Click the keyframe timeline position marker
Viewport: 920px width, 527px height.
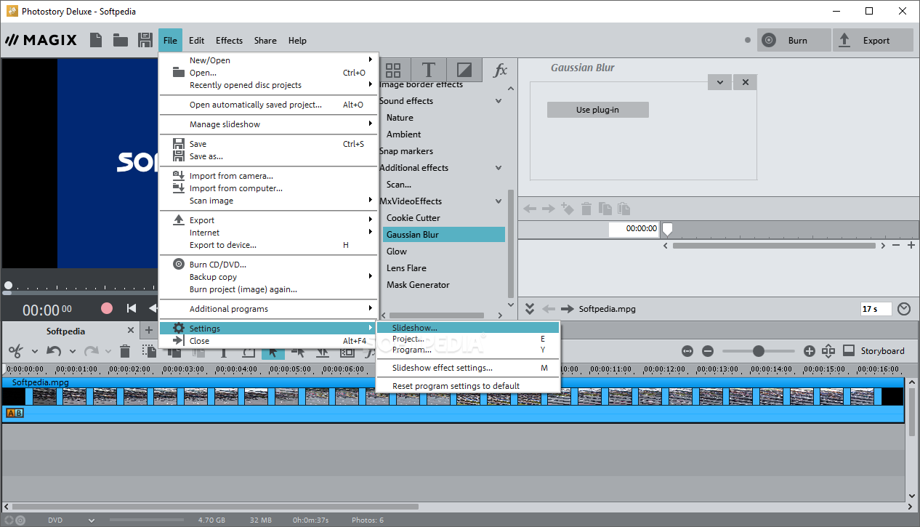[667, 230]
